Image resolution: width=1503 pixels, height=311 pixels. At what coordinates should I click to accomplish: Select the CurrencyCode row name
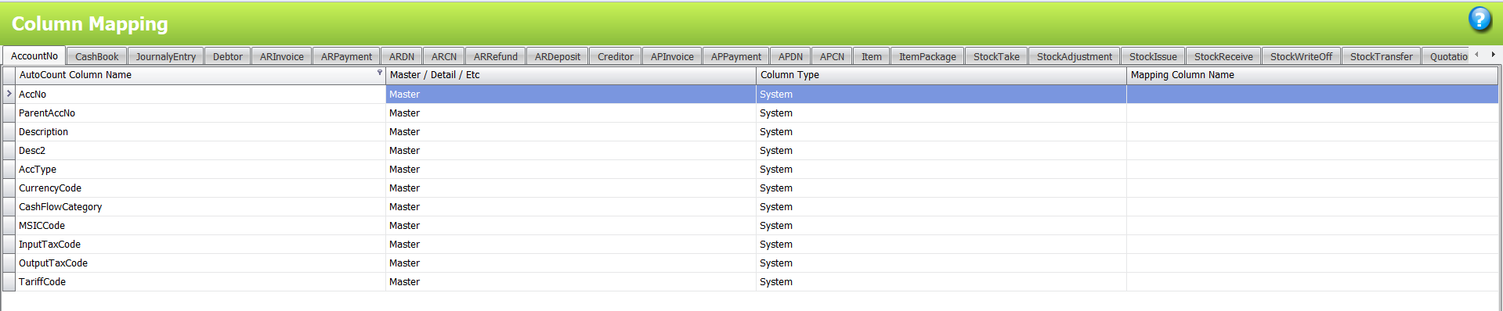coord(201,188)
